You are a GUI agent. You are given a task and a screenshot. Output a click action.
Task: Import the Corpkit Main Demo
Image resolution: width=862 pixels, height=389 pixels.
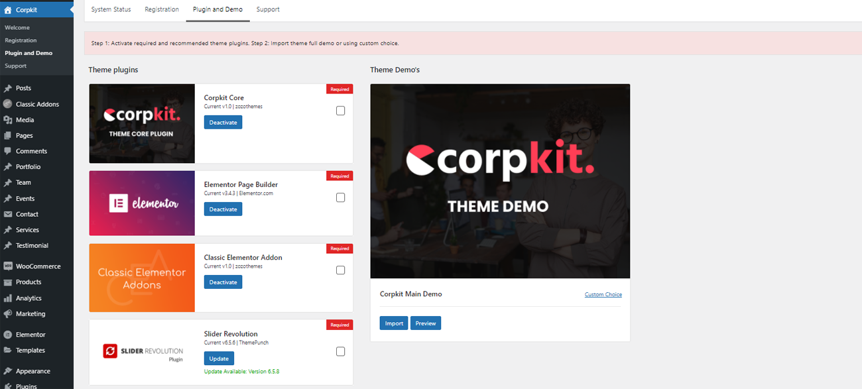click(x=394, y=323)
